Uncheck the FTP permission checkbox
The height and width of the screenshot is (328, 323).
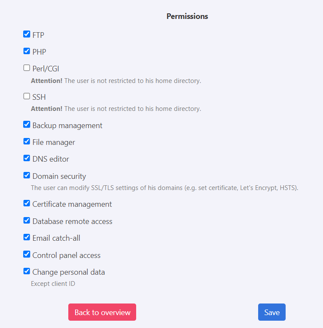27,34
